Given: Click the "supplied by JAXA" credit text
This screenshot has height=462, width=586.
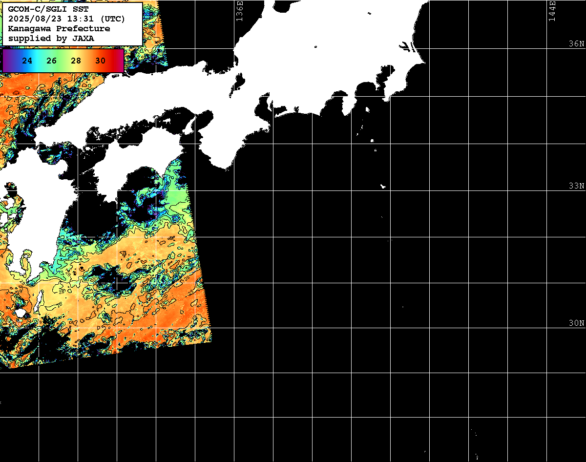Looking at the screenshot, I should tap(51, 38).
